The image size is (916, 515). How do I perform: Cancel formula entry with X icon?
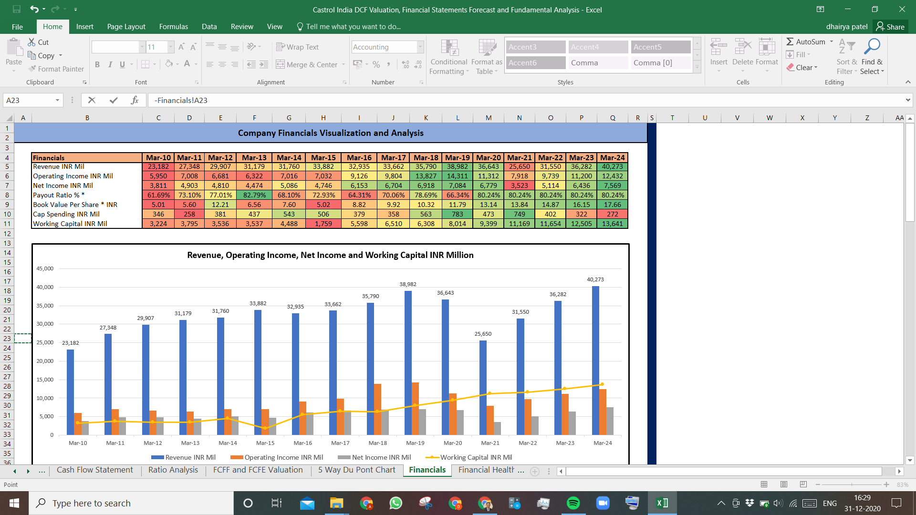[x=92, y=100]
